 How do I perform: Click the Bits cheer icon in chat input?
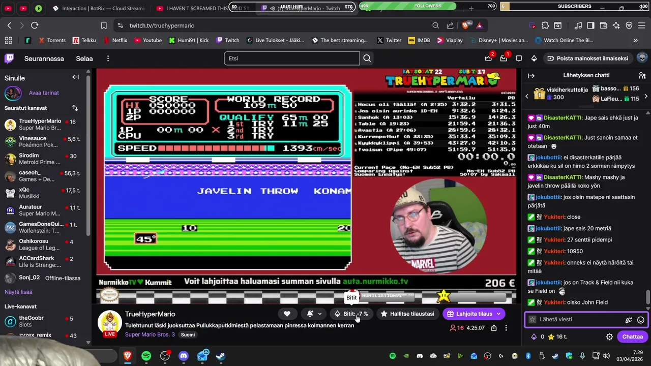[x=629, y=320]
